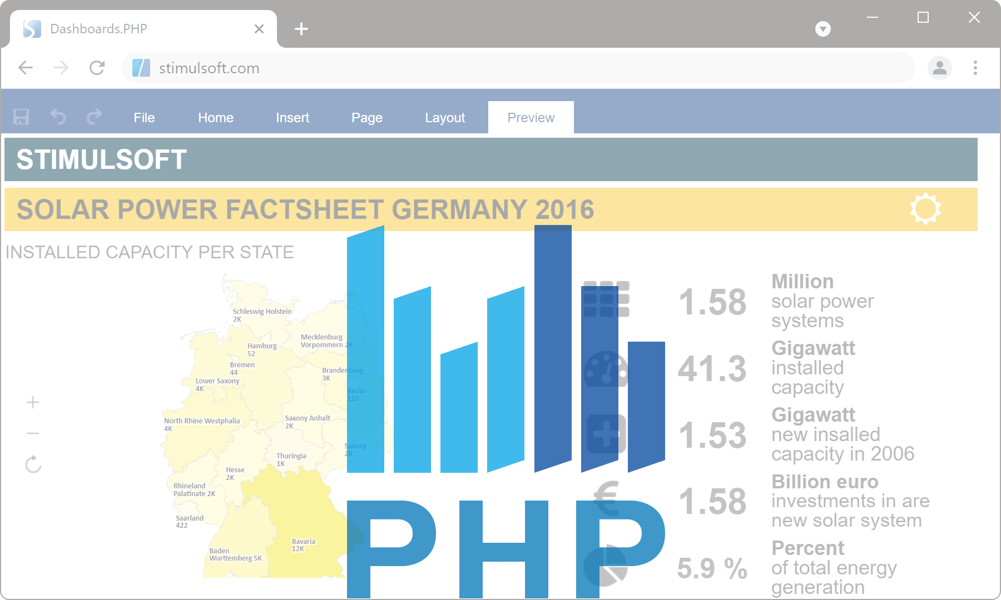Screen dimensions: 1001x600
Task: Zoom in on the Germany map
Action: [33, 402]
